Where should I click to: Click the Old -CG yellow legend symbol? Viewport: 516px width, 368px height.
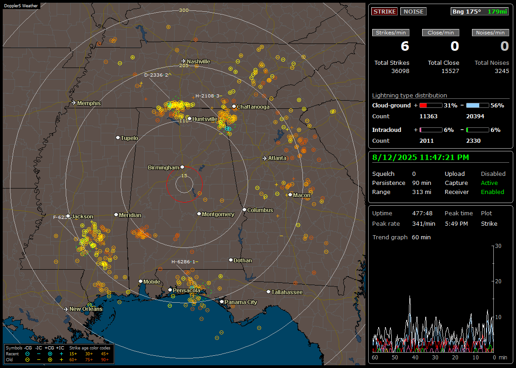(x=27, y=360)
